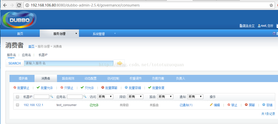
Task: Click the 已允许 status text
Action: (x=94, y=105)
